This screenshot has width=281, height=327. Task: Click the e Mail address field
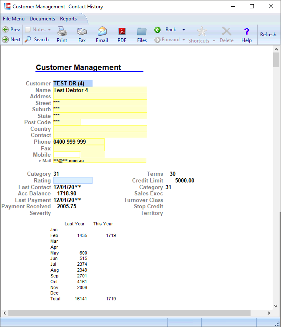(100, 160)
